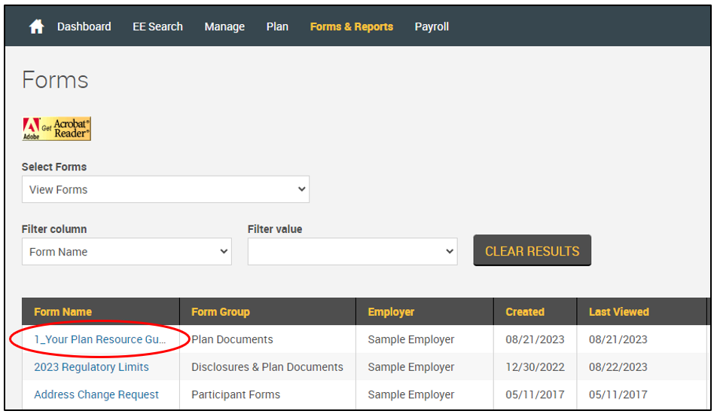This screenshot has width=717, height=417.
Task: Click the Home house icon
Action: coord(36,26)
